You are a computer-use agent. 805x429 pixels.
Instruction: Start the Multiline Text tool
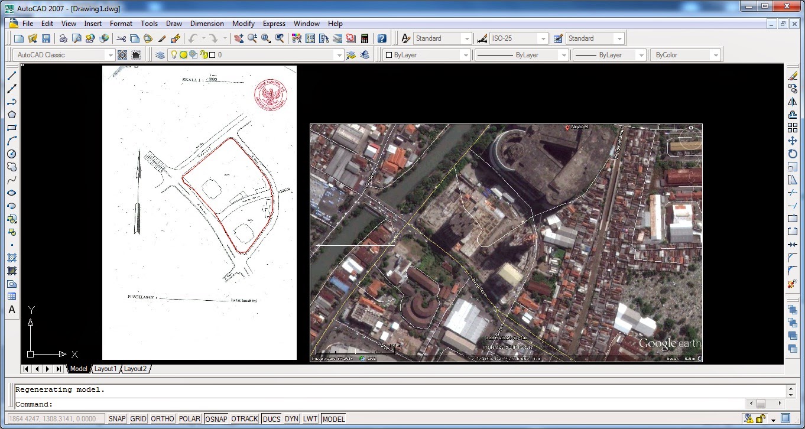click(x=12, y=310)
